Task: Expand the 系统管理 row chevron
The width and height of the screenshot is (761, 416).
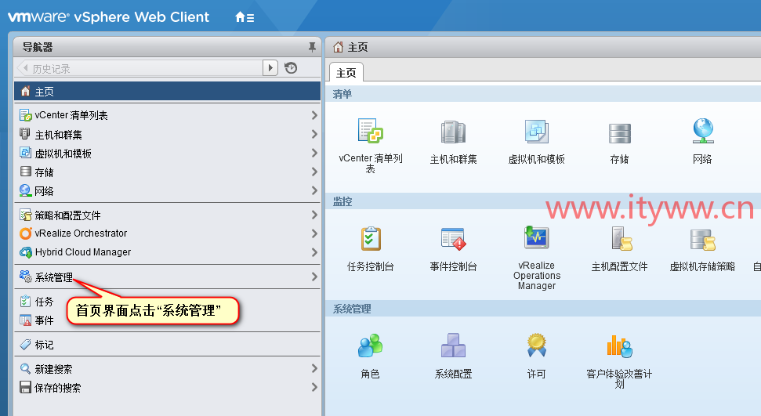Action: click(314, 277)
